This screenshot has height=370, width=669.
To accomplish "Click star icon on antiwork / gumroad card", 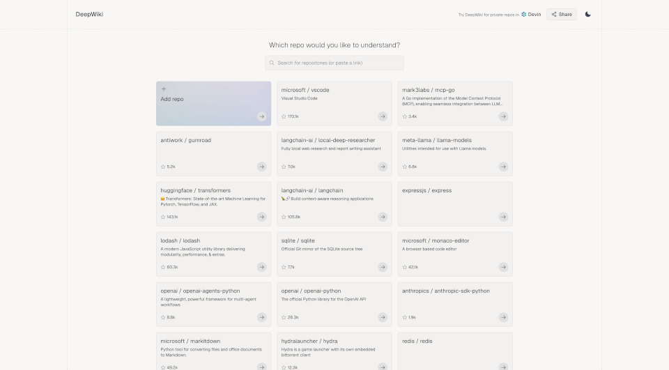I will 163,167.
